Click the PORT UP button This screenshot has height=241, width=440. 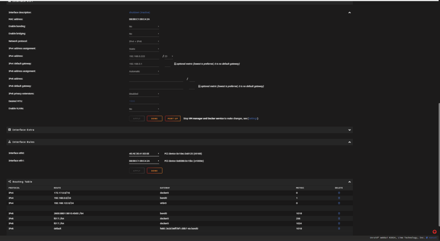[172, 119]
